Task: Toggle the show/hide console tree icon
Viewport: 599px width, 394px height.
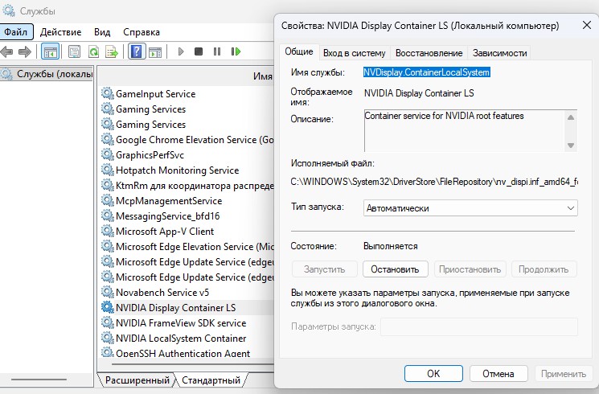Action: click(50, 51)
